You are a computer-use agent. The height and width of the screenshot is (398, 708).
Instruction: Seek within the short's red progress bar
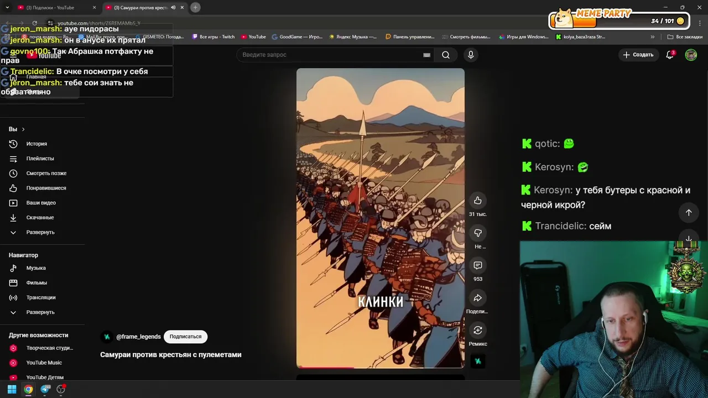[x=381, y=367]
